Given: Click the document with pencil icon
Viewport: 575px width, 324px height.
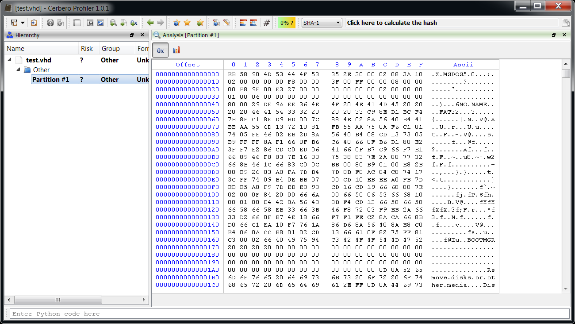Looking at the screenshot, I should coord(226,23).
